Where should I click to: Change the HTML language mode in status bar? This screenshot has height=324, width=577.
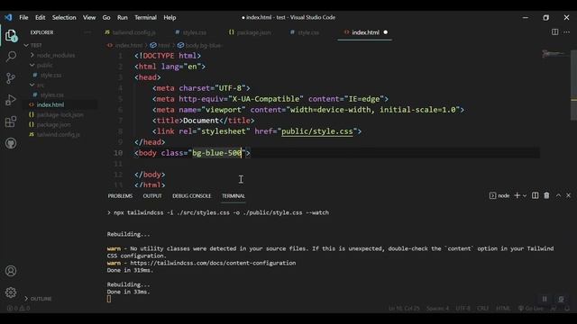pyautogui.click(x=503, y=308)
